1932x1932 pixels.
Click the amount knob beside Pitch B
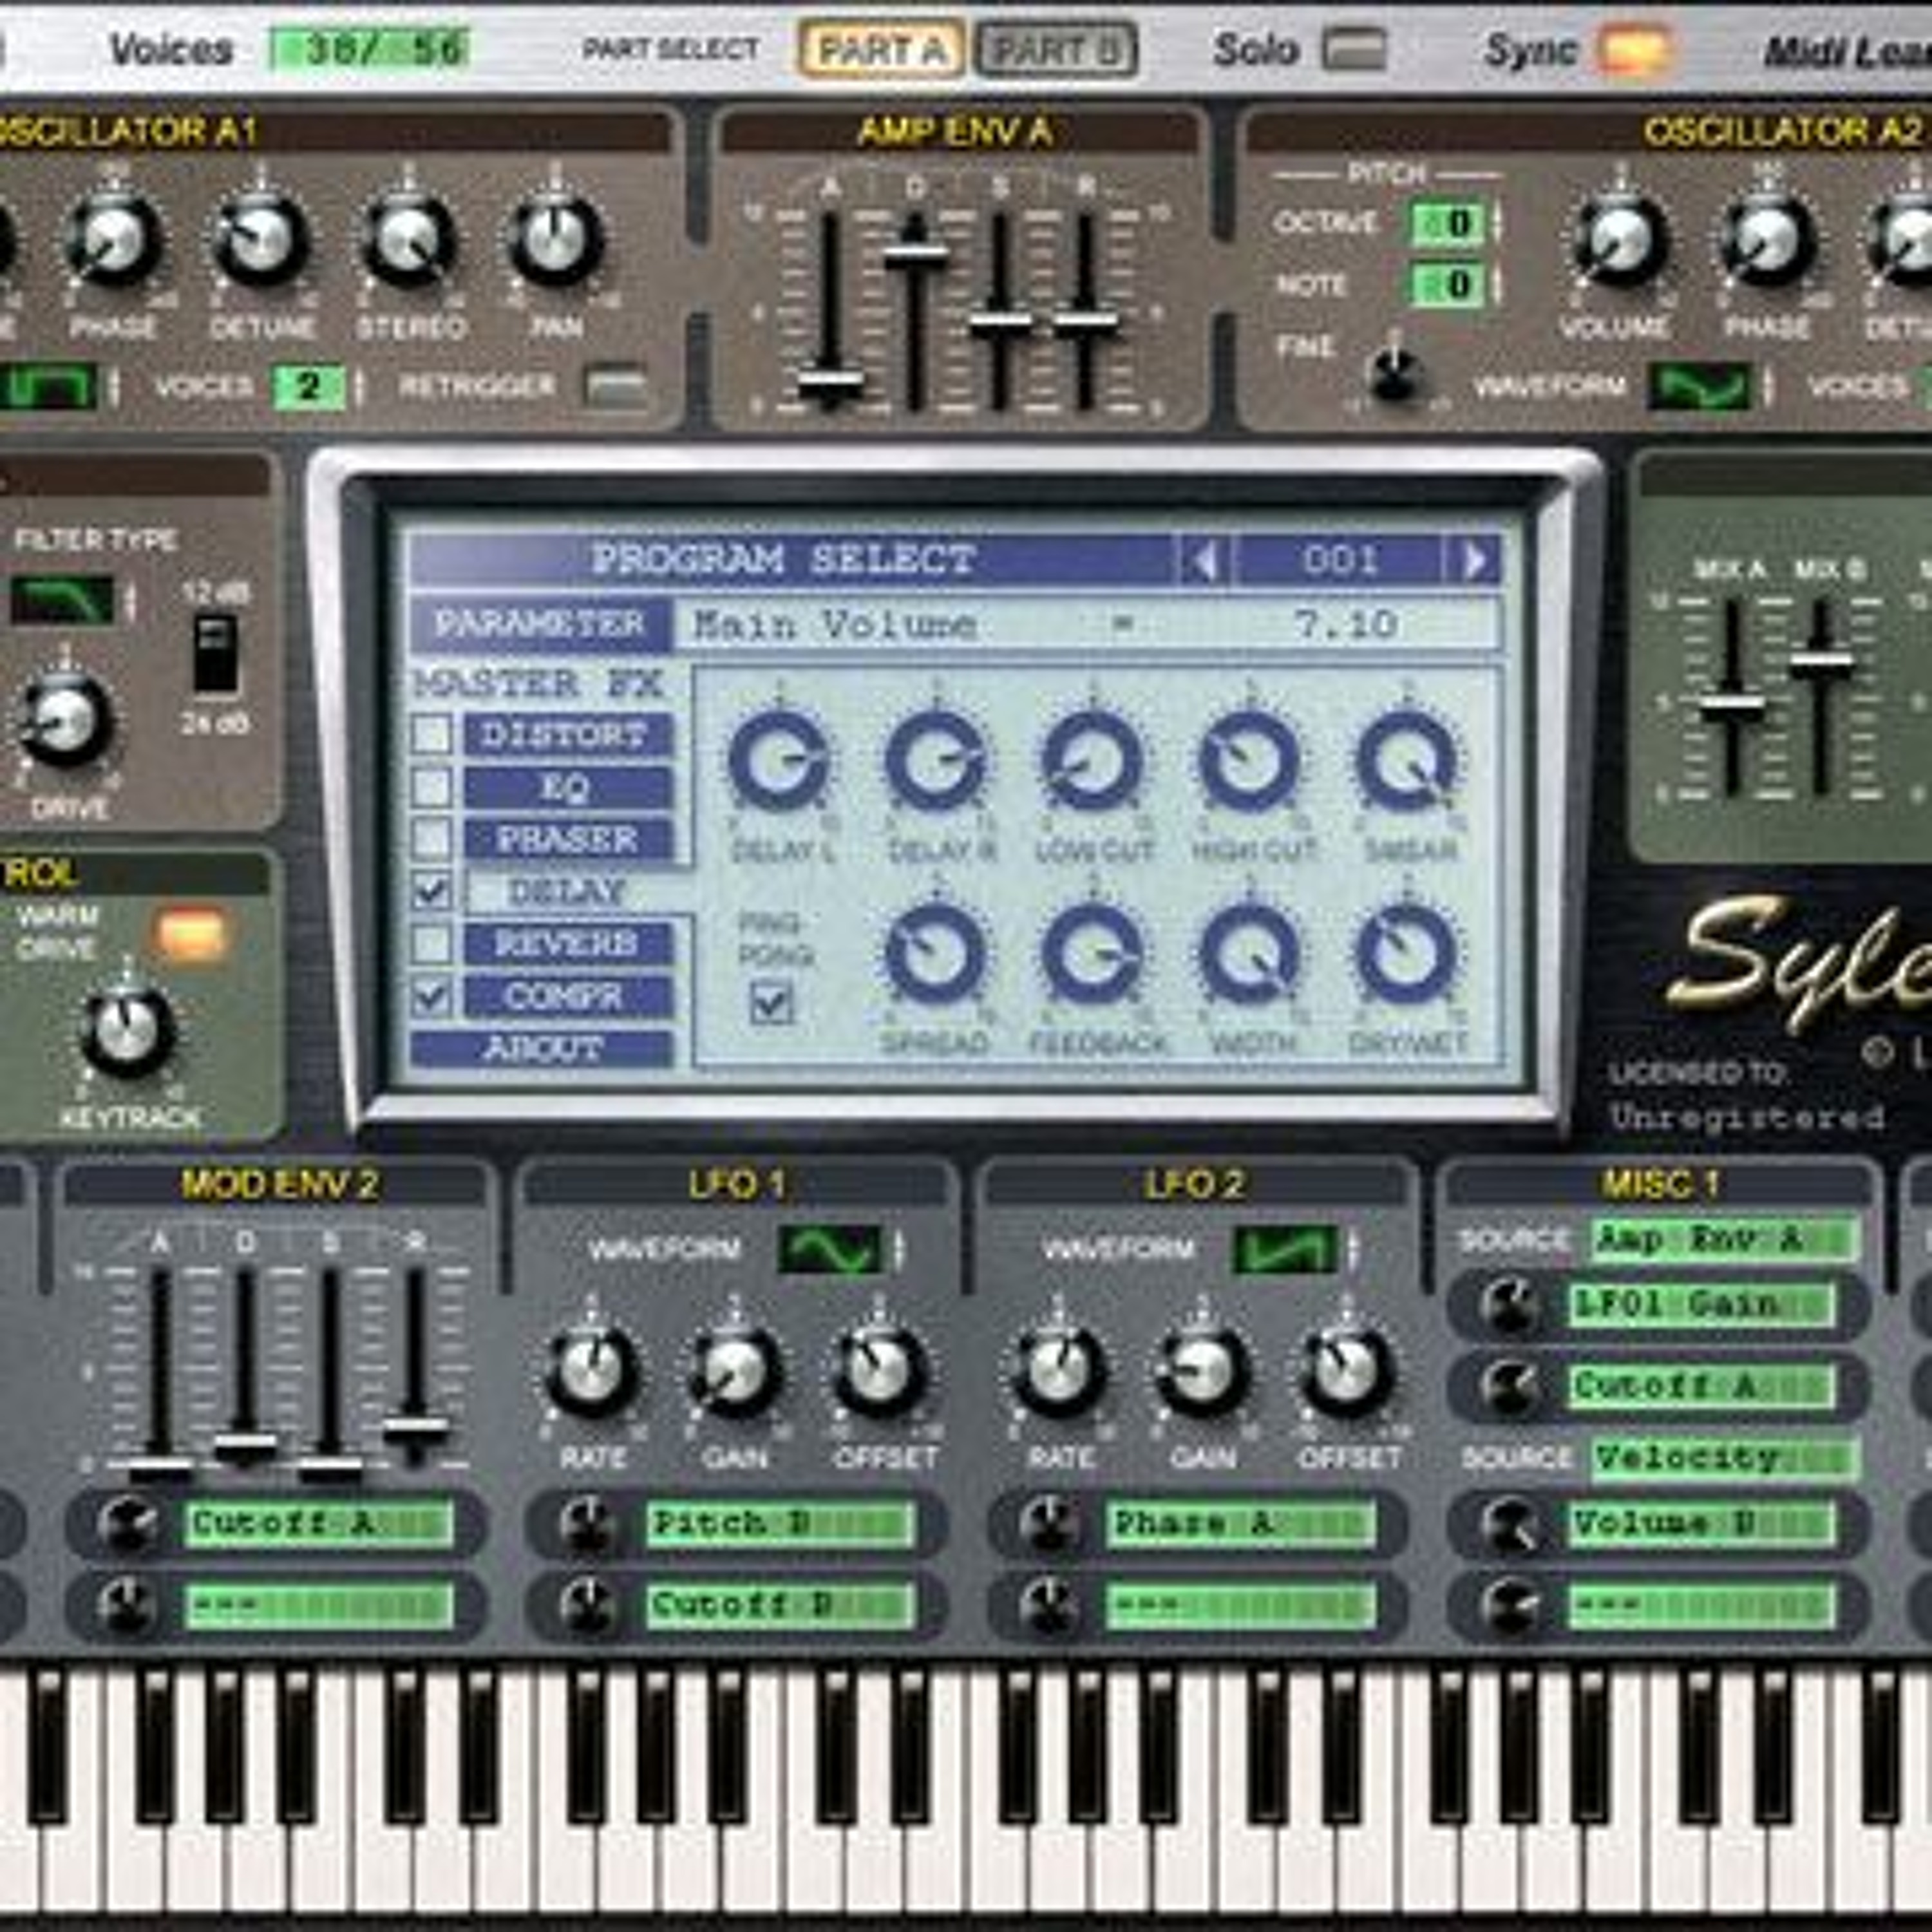tap(588, 1526)
